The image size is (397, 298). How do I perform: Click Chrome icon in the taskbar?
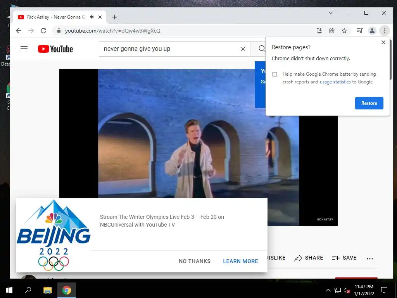click(x=67, y=290)
